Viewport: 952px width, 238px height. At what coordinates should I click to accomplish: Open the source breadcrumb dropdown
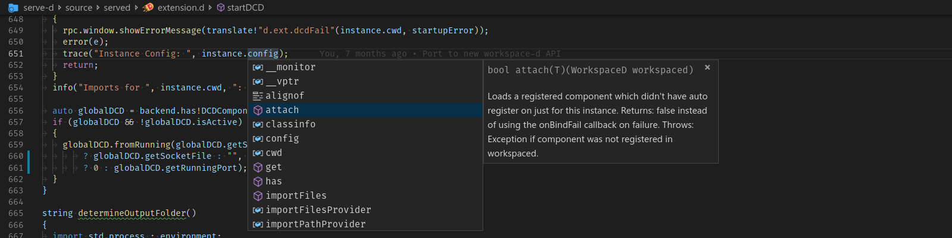79,8
